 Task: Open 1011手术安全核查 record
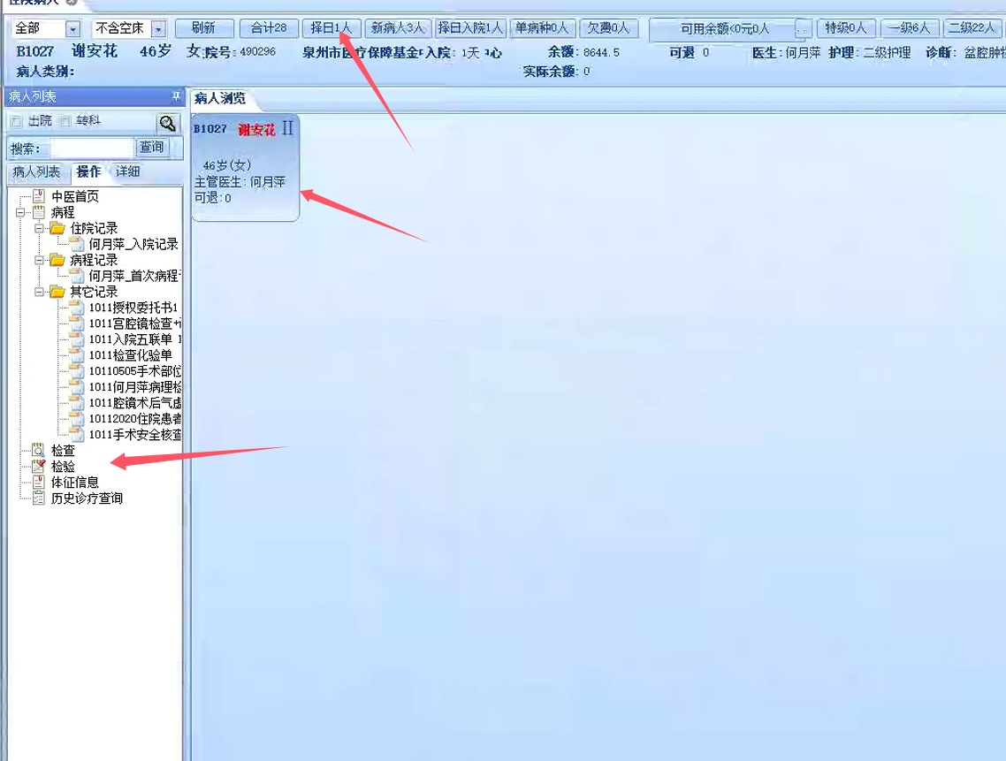pyautogui.click(x=134, y=434)
